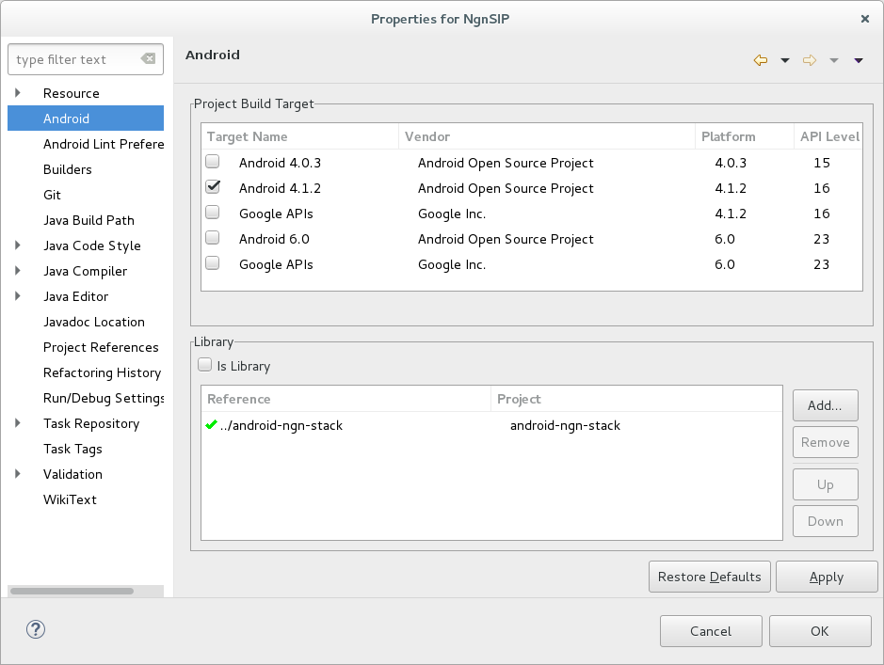The image size is (884, 665).
Task: Select the Builders page
Action: pyautogui.click(x=67, y=169)
